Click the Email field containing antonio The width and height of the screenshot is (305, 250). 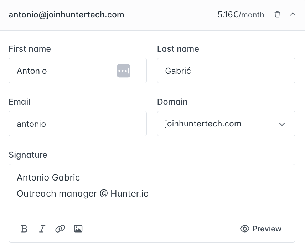(77, 124)
